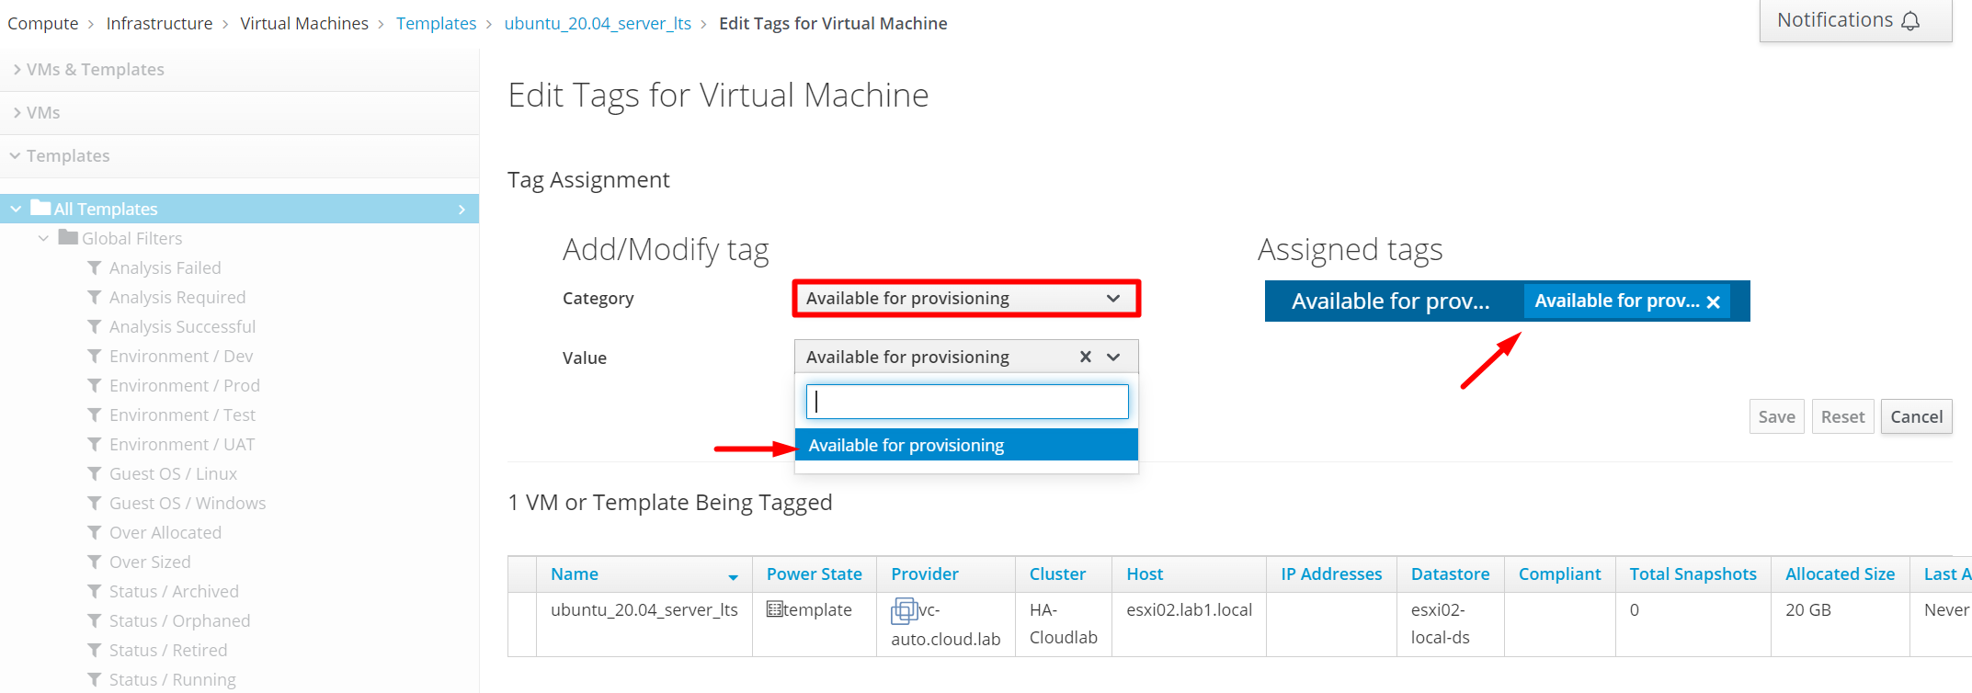Click the Status / Retired filter icon

(94, 650)
